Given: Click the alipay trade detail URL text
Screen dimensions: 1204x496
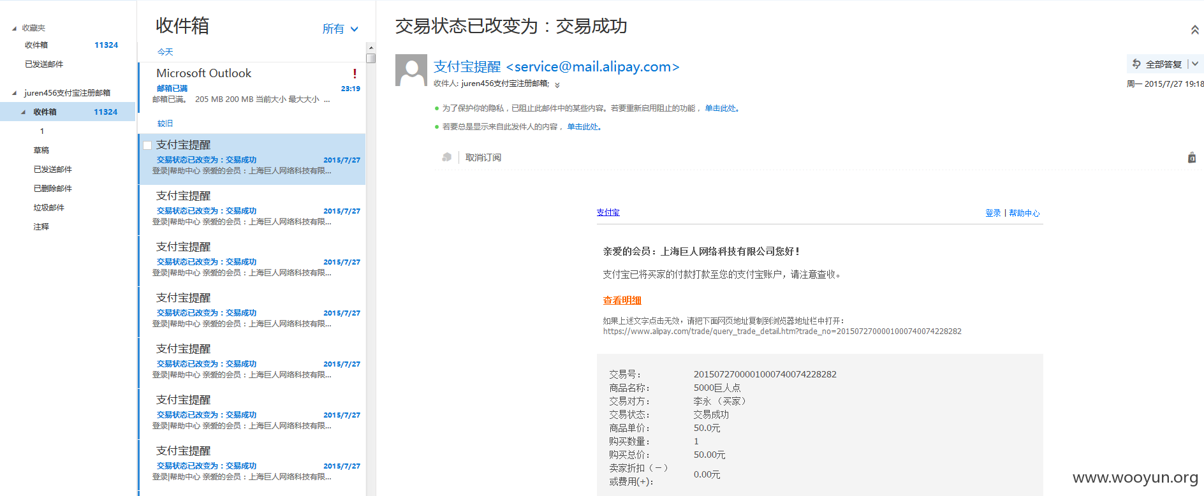Looking at the screenshot, I should point(782,332).
